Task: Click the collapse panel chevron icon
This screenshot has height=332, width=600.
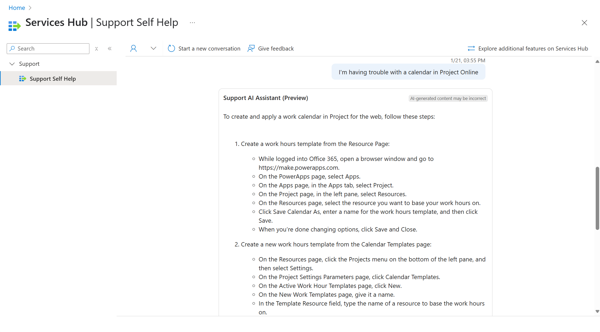Action: [110, 48]
